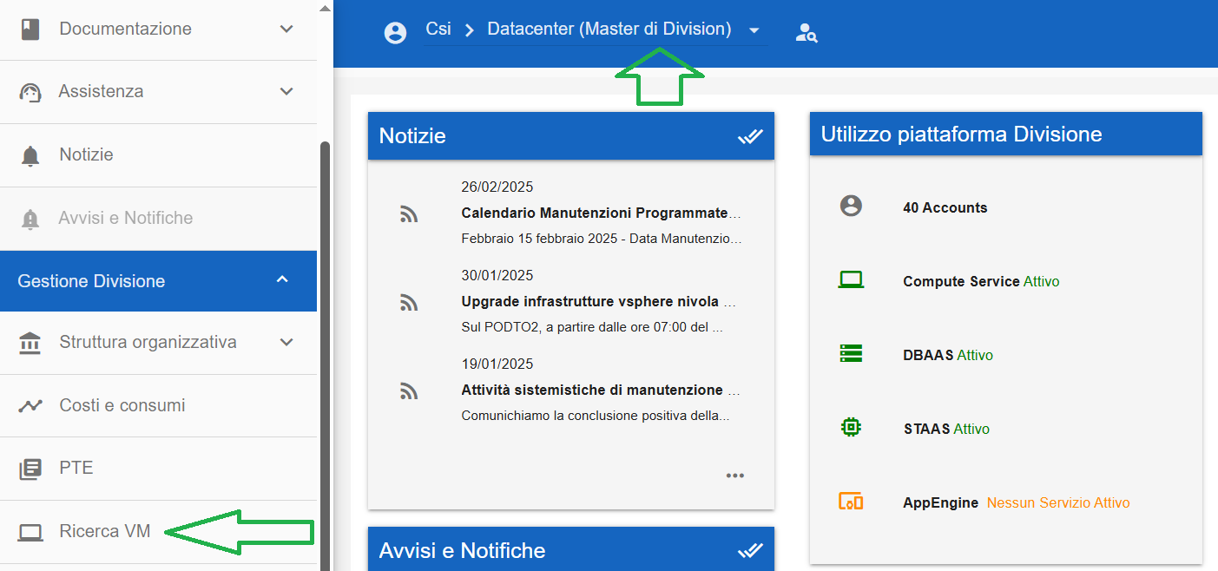Click the Costi e consumi chart icon

click(x=30, y=405)
